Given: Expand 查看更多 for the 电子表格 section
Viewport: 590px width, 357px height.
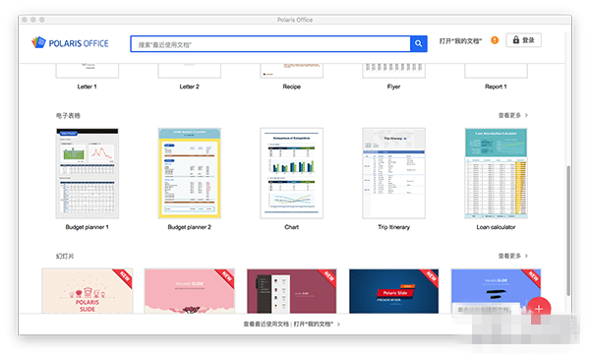Looking at the screenshot, I should [513, 115].
